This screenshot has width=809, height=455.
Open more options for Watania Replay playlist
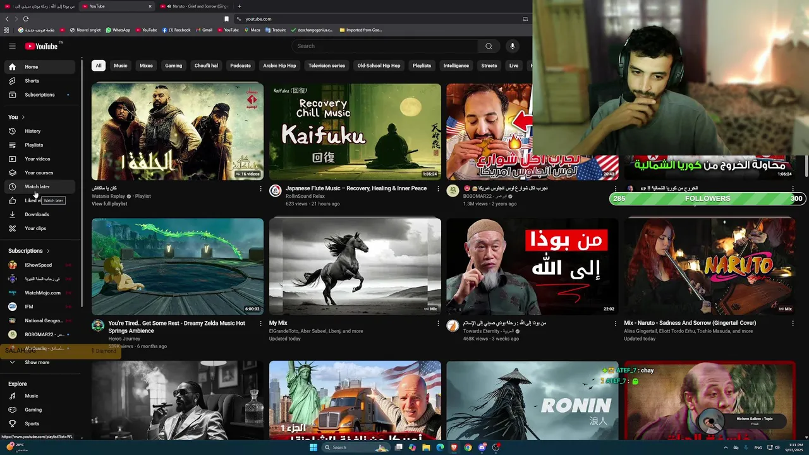click(x=260, y=189)
